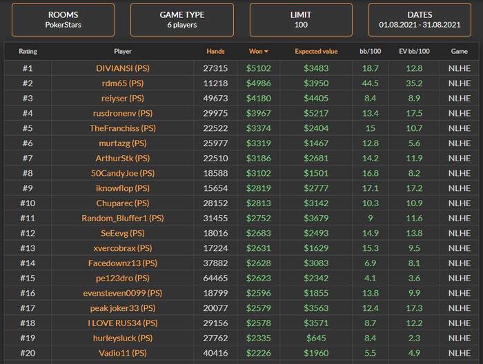
Task: Open the Dates range filter
Action: 420,19
